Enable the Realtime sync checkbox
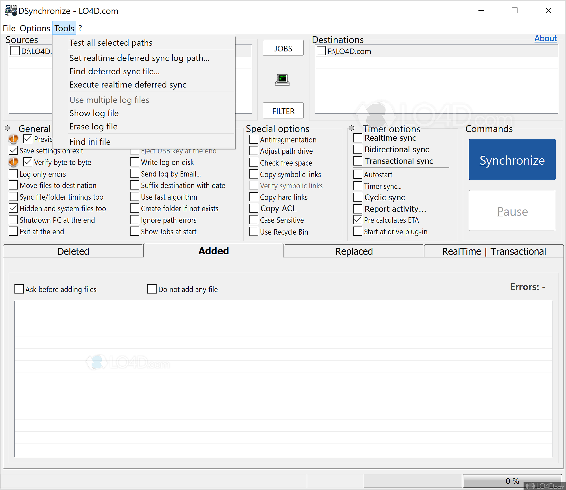Viewport: 566px width, 490px height. [x=358, y=138]
